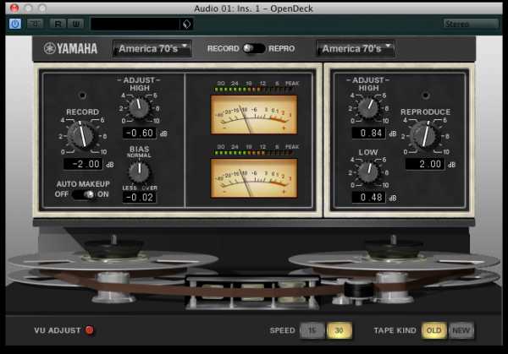Click the reproduce-side ADJUST HIGH knob
The height and width of the screenshot is (354, 508).
pos(368,107)
